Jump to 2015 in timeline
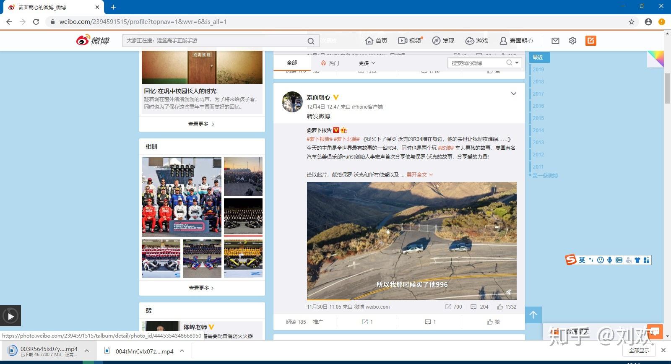 tap(538, 118)
